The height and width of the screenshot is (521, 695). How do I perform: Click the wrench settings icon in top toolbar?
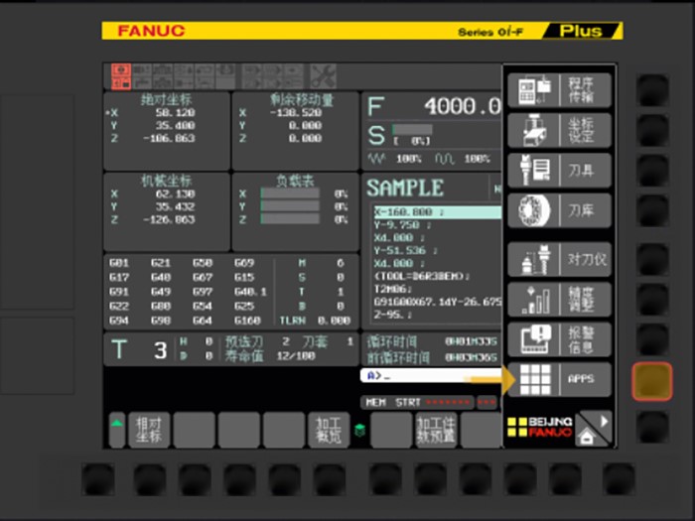323,74
